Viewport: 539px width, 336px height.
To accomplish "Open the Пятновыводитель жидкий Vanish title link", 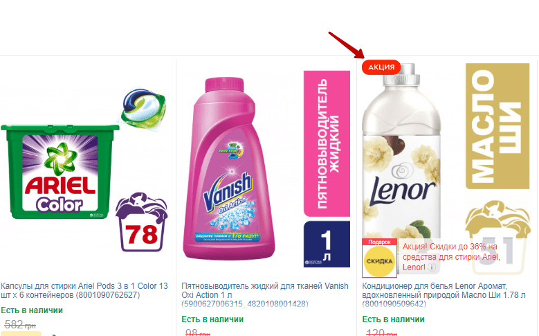I will click(x=265, y=295).
